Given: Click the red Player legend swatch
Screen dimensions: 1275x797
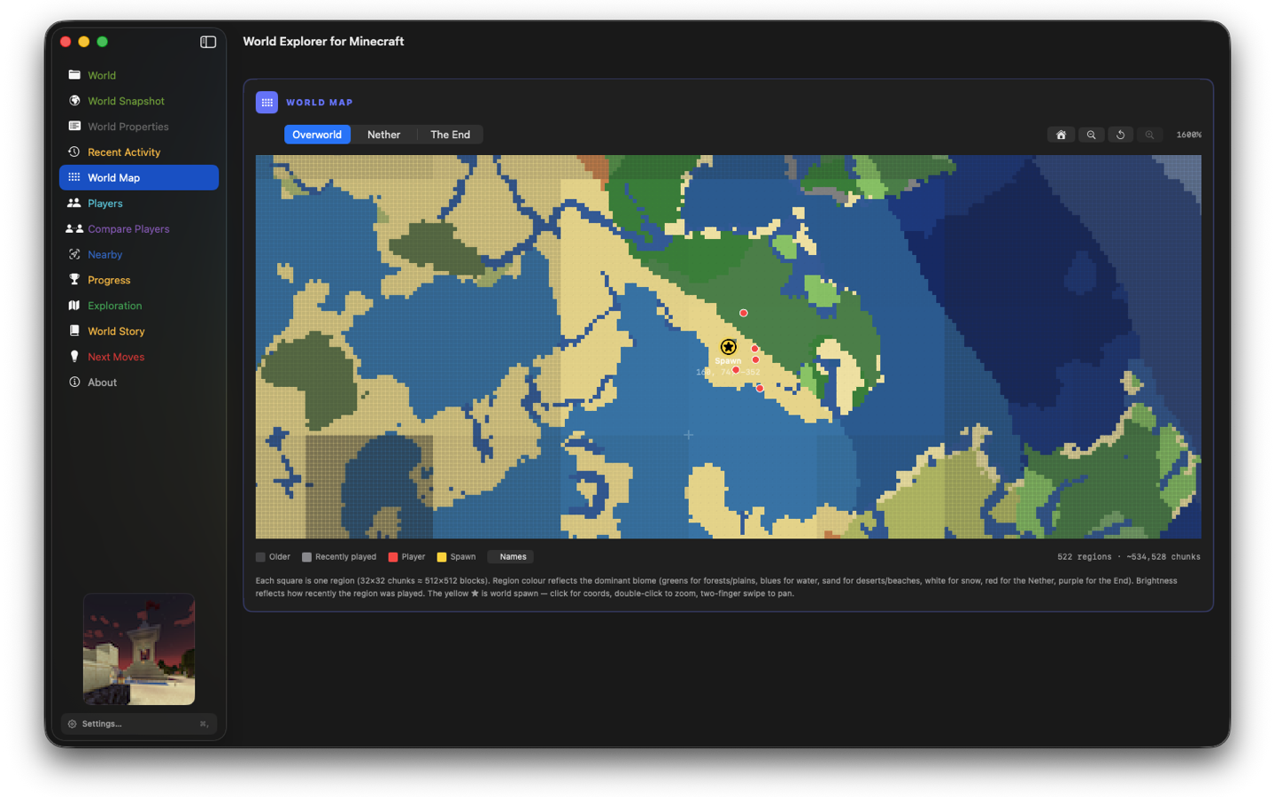Looking at the screenshot, I should (x=393, y=557).
